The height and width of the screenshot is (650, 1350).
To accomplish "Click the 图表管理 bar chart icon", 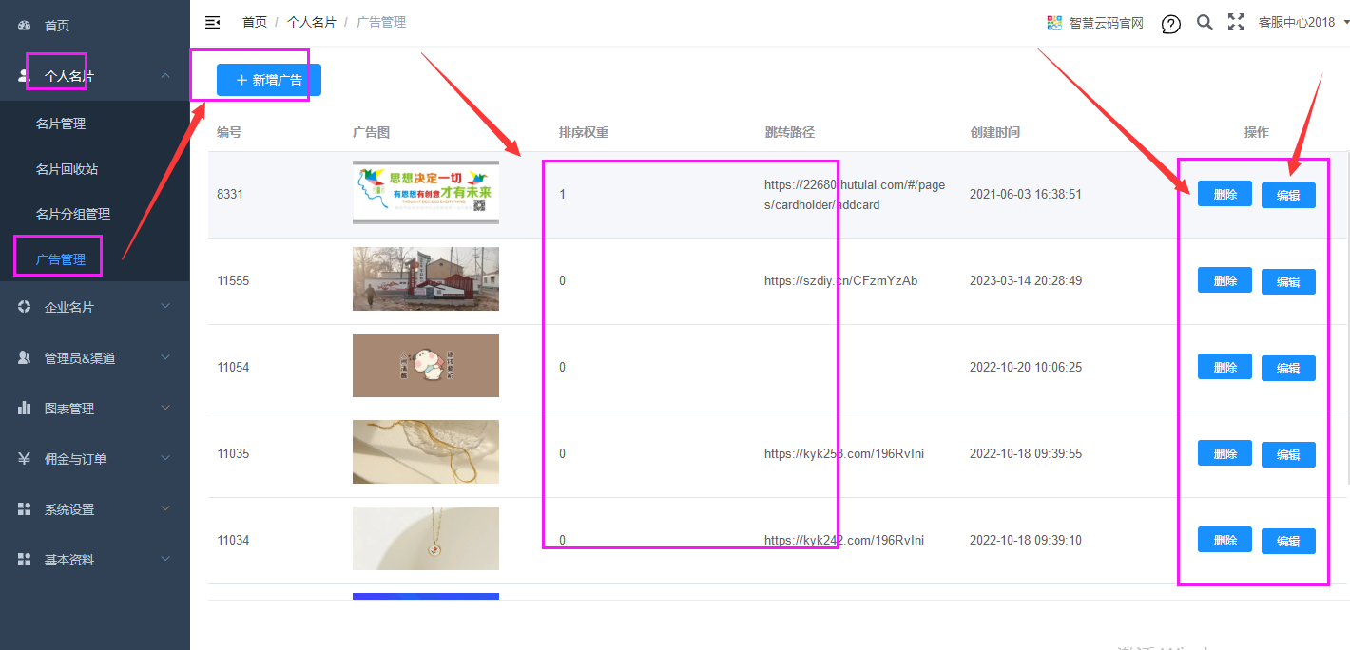I will (25, 408).
